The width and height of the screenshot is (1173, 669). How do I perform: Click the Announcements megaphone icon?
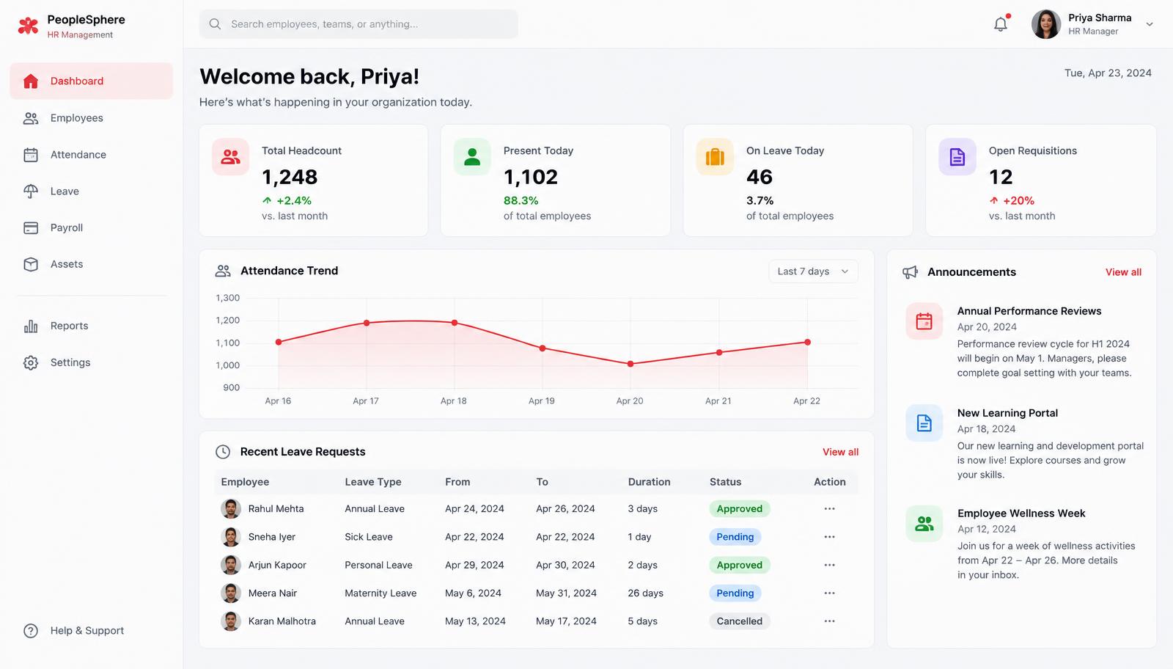[x=910, y=272]
